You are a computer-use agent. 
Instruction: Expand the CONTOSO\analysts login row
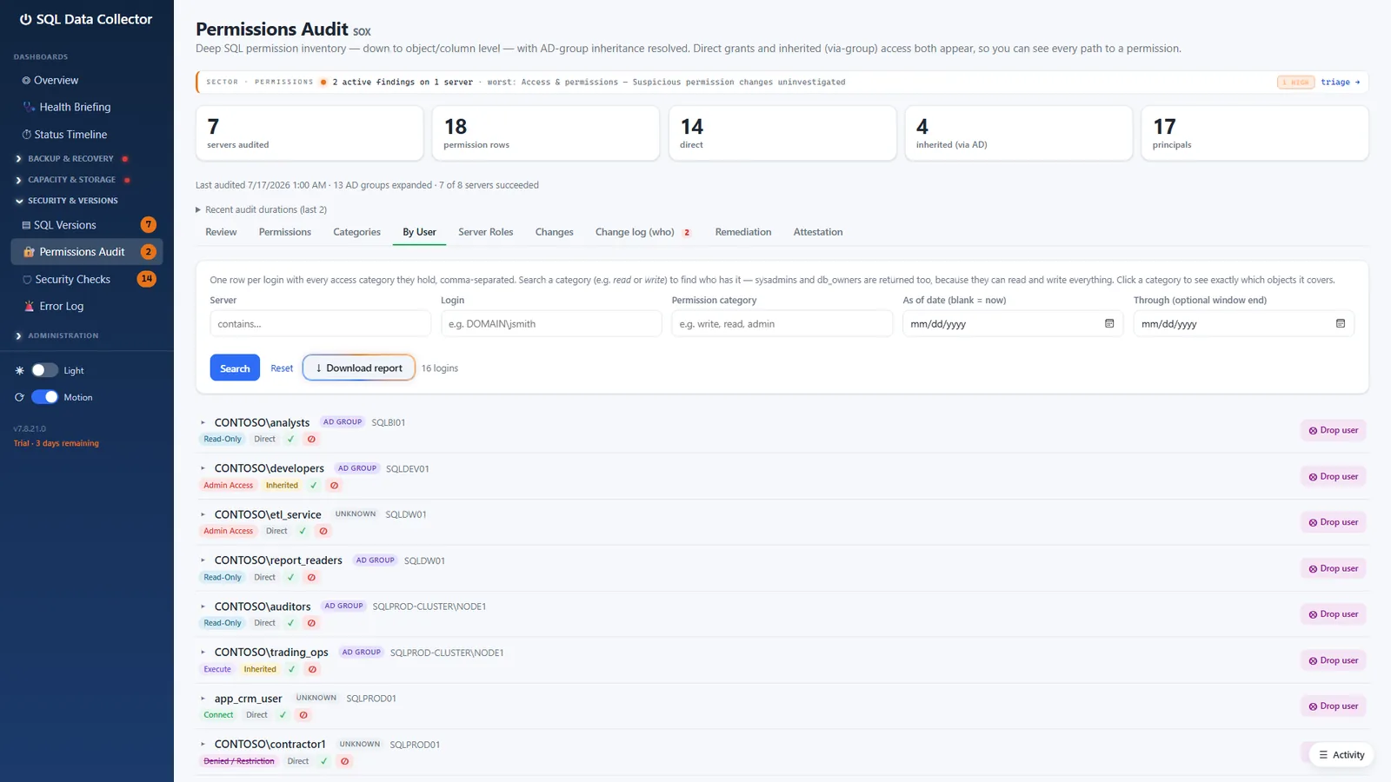tap(203, 422)
